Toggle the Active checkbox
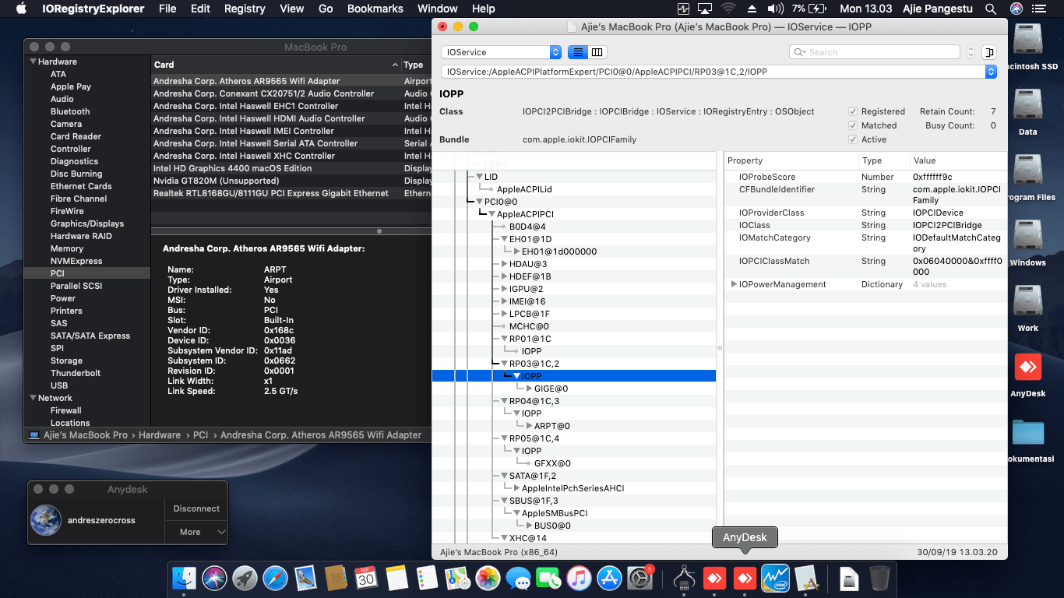This screenshot has width=1064, height=598. (853, 139)
